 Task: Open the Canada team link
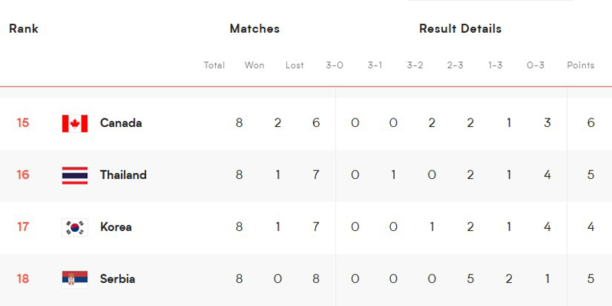click(121, 123)
